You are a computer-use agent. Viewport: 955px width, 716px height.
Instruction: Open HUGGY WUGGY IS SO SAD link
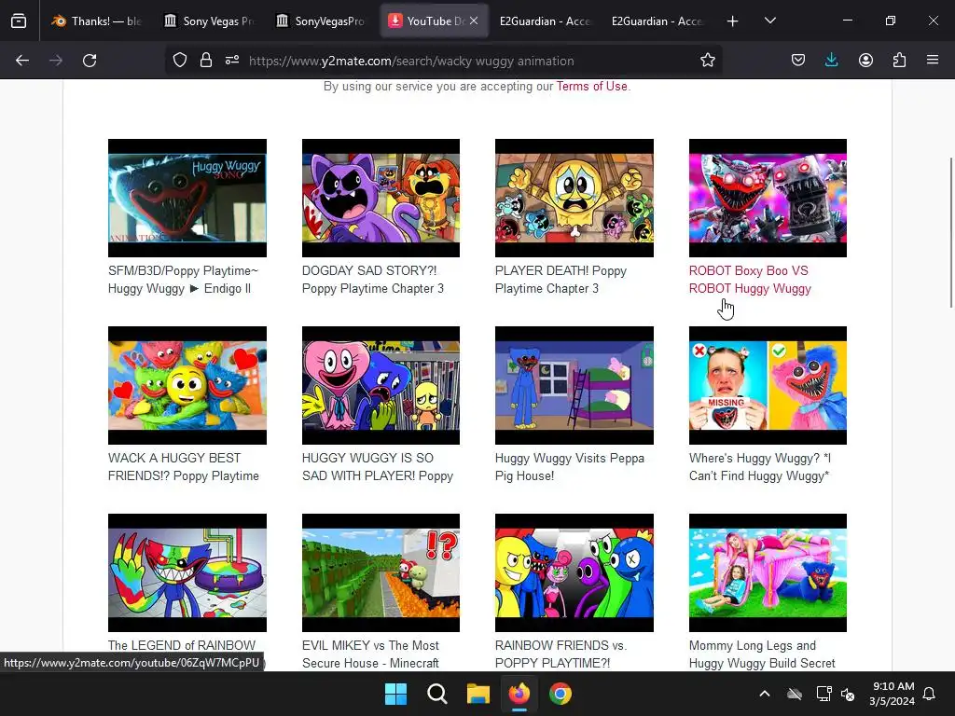(x=378, y=467)
